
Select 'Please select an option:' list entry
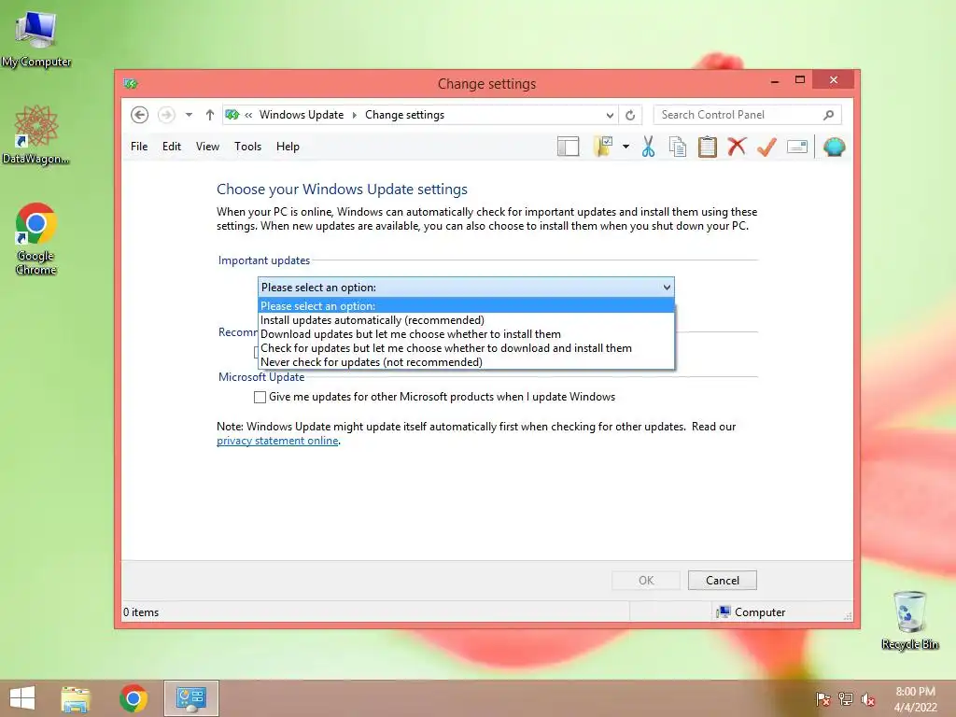(x=467, y=305)
